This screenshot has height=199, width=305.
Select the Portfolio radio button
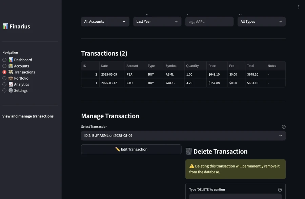(x=4, y=78)
